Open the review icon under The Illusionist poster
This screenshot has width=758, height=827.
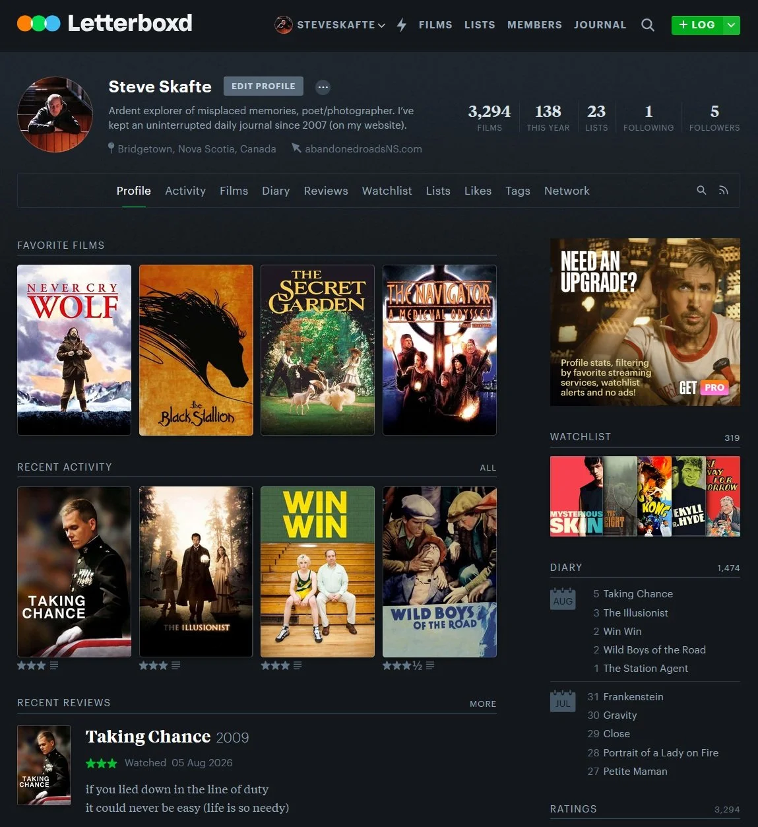[x=175, y=665]
